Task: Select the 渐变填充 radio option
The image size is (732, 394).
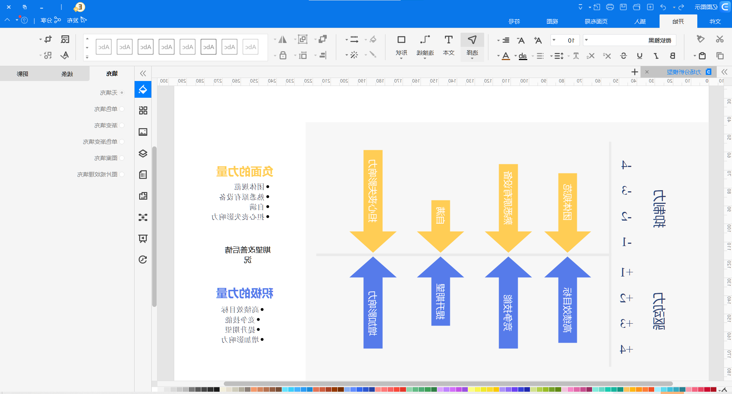Action: (122, 125)
